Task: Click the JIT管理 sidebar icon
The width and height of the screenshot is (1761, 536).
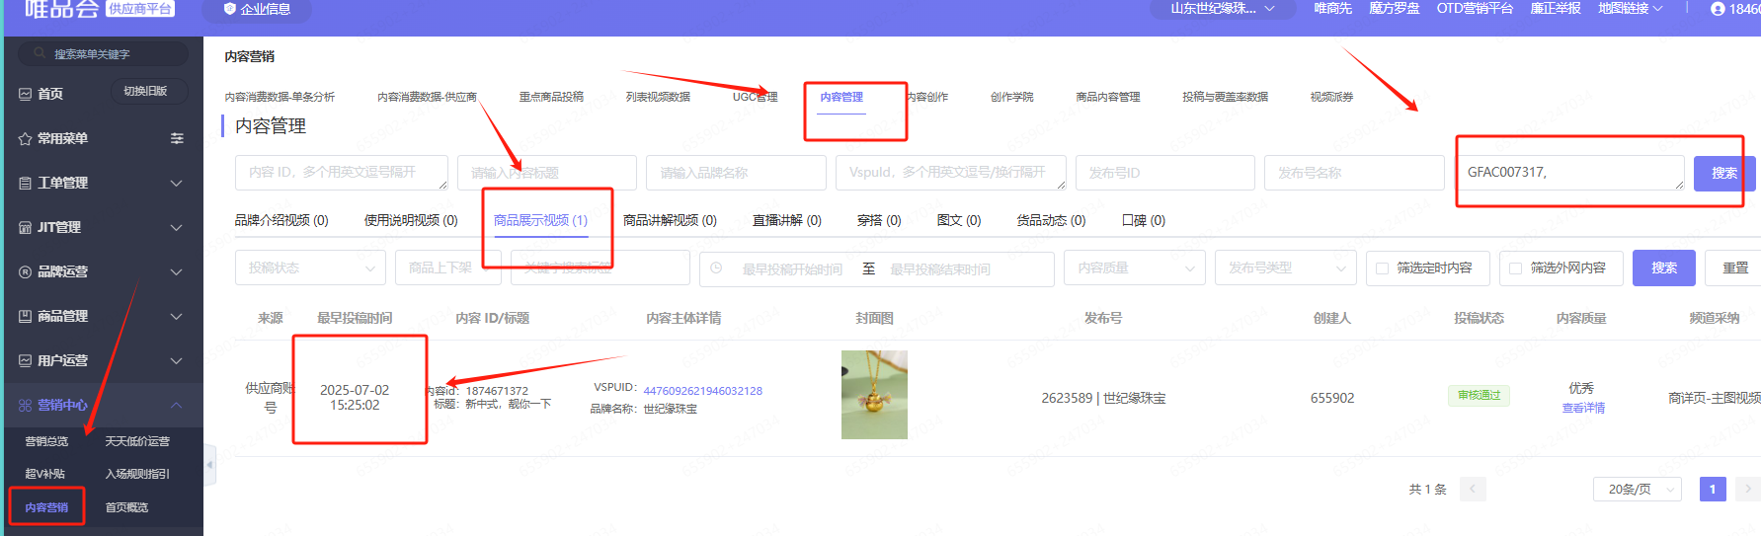Action: 26,227
